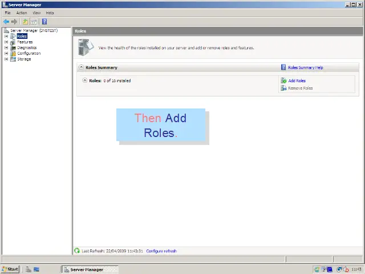The image size is (365, 274).
Task: Select the Features tree item label
Action: [25, 42]
